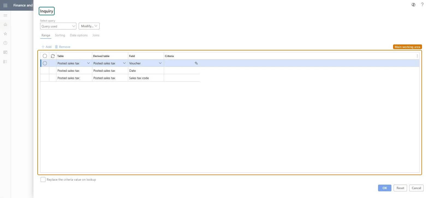The width and height of the screenshot is (428, 198).
Task: Expand Derived table dropdown in Voucher row
Action: 124,63
